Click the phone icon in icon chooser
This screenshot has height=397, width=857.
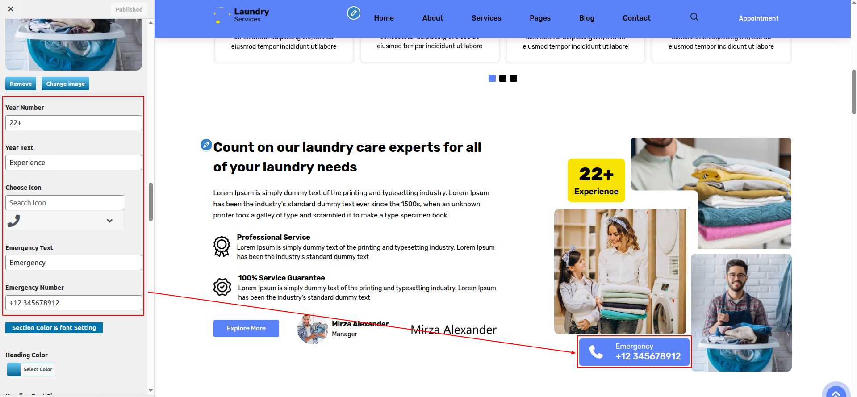coord(14,221)
